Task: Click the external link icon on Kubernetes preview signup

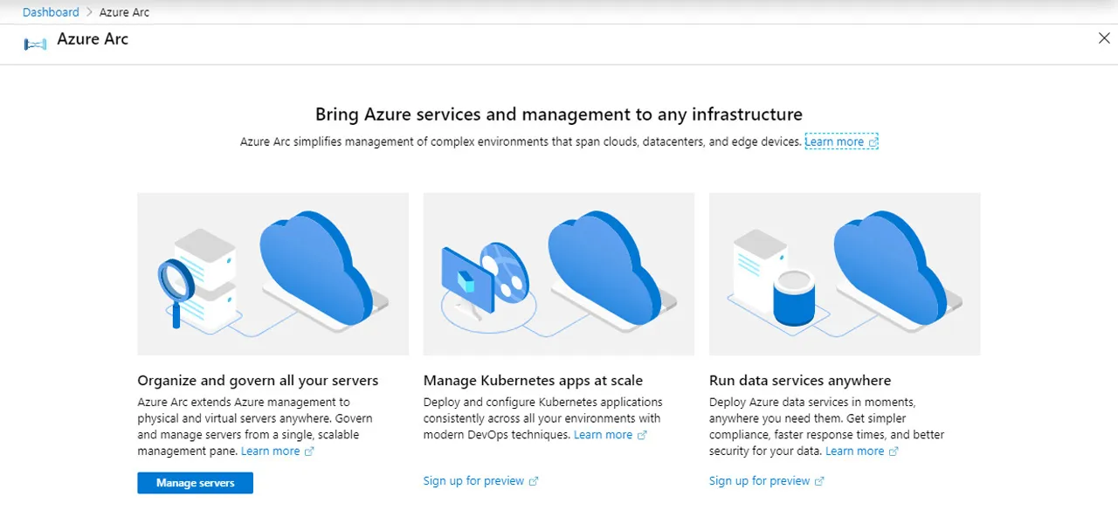Action: coord(533,480)
